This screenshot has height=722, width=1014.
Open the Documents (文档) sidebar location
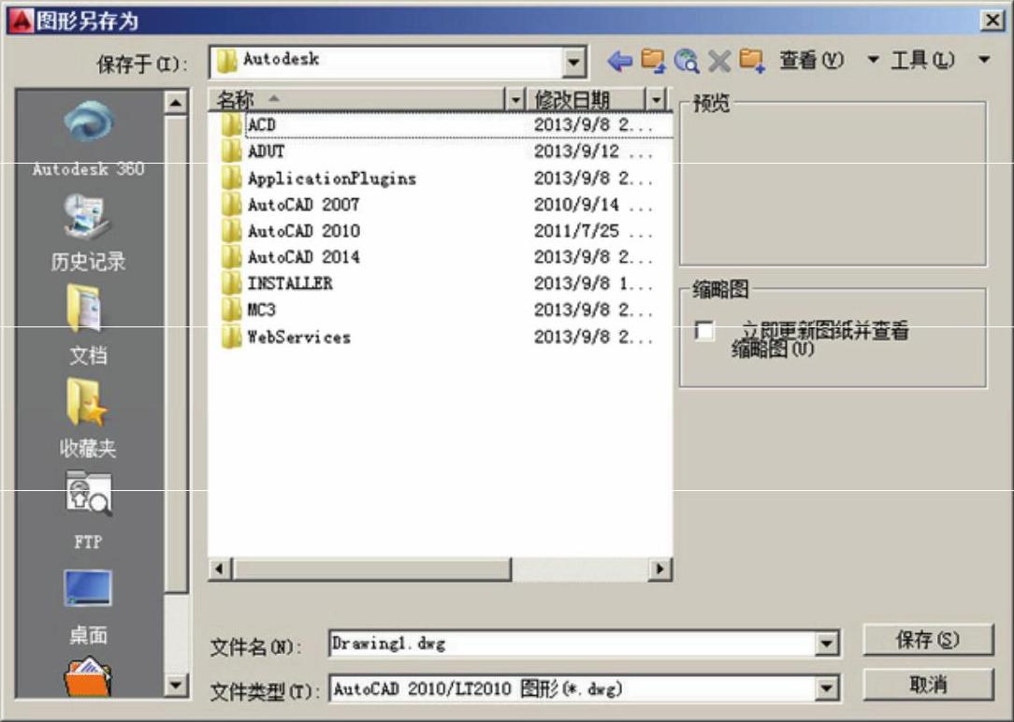[88, 313]
